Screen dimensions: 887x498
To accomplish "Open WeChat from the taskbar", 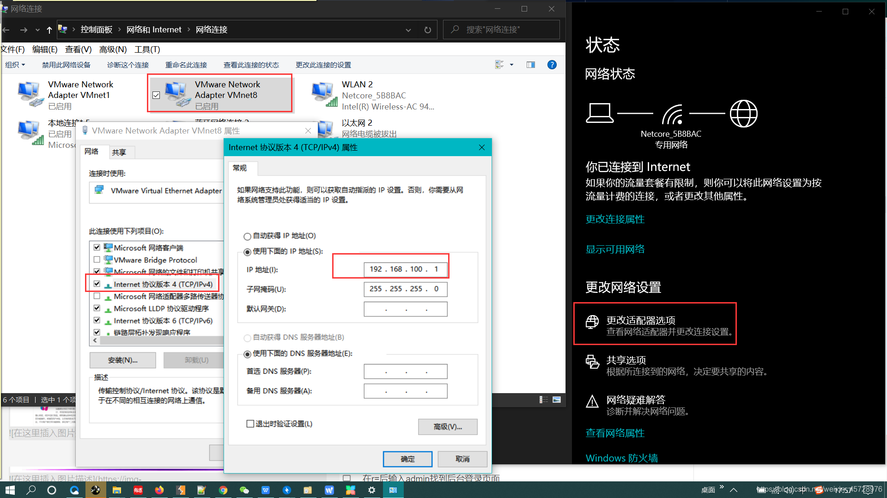I will [x=244, y=490].
